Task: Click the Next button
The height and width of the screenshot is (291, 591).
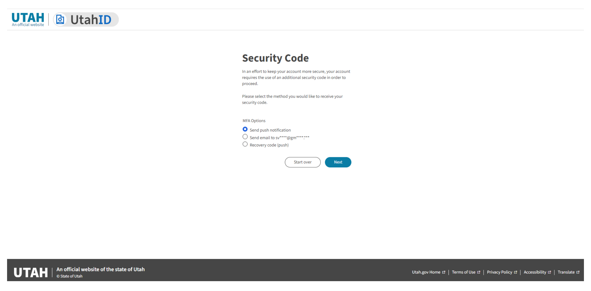Action: 338,162
